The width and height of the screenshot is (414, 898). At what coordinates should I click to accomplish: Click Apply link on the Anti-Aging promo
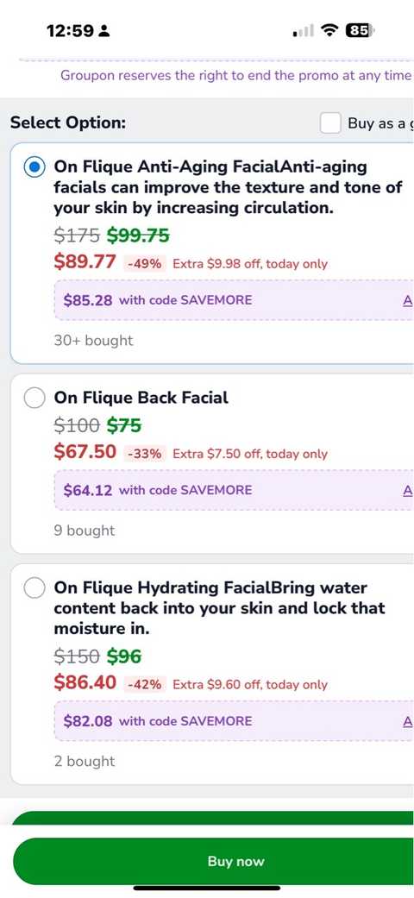click(408, 301)
